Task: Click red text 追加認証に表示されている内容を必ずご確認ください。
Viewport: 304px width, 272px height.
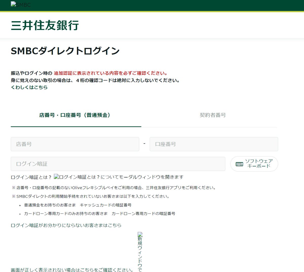Action: pyautogui.click(x=111, y=73)
